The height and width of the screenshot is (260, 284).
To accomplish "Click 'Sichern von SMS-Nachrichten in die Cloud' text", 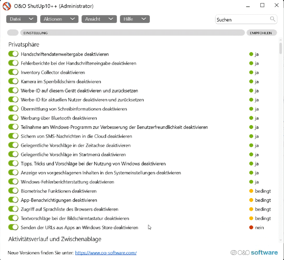I will click(76, 136).
